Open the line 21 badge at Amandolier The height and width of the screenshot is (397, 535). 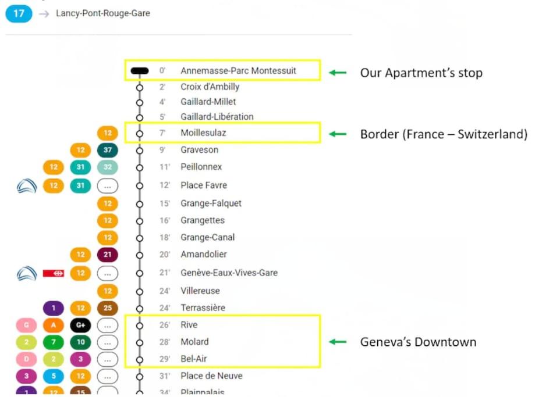pos(108,255)
